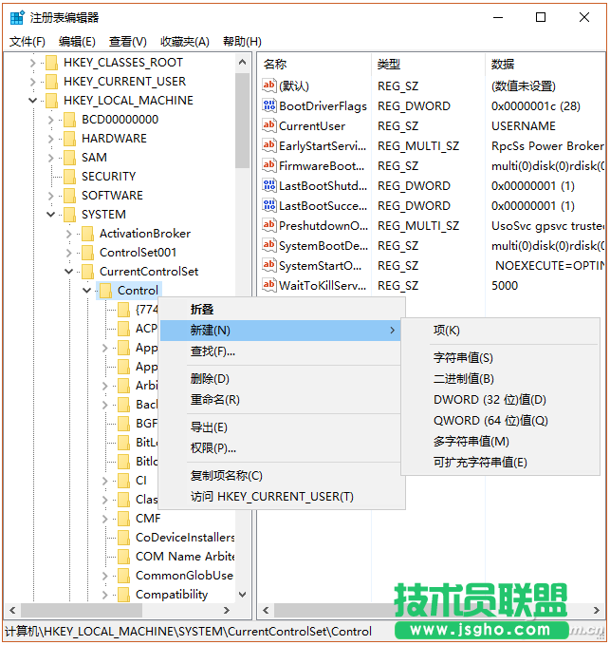Open the 编辑(E) menu
The image size is (610, 645).
click(77, 42)
